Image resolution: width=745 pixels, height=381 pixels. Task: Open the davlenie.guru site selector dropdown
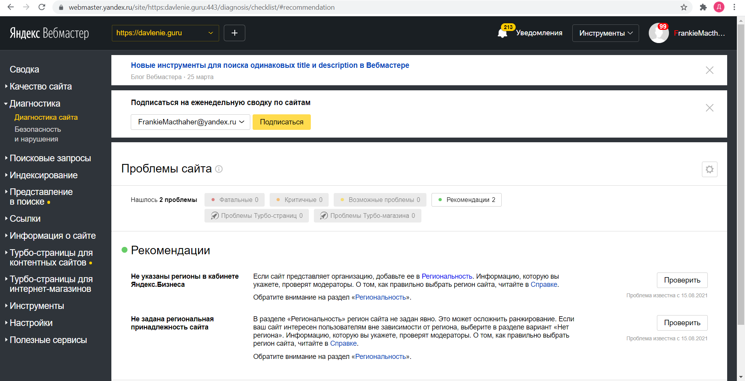[165, 33]
